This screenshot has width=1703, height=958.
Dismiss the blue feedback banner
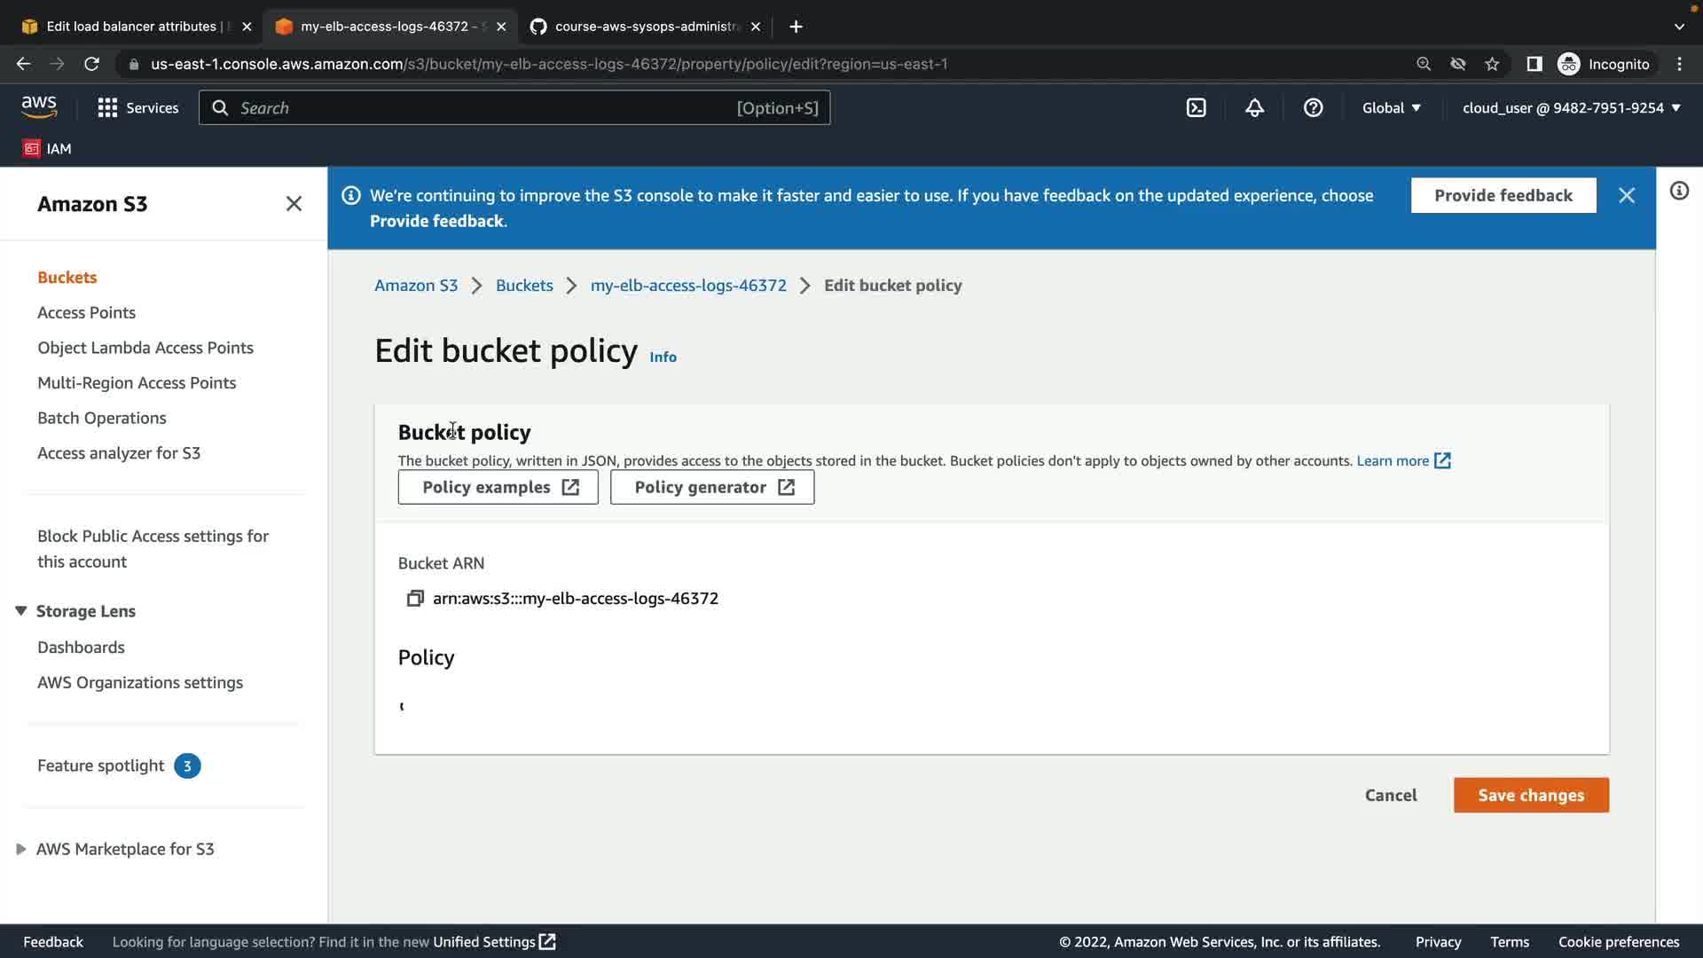pos(1627,196)
